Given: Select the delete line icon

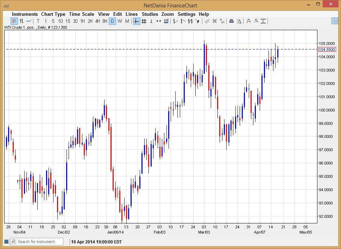Looking at the screenshot, I should click(x=214, y=21).
